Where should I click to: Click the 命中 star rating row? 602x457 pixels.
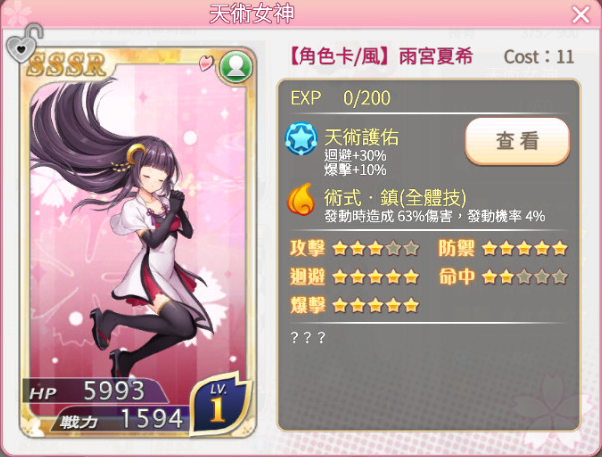click(502, 277)
